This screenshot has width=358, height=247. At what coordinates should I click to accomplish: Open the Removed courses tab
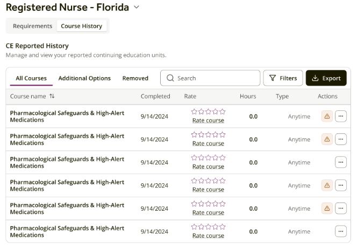[x=135, y=78]
